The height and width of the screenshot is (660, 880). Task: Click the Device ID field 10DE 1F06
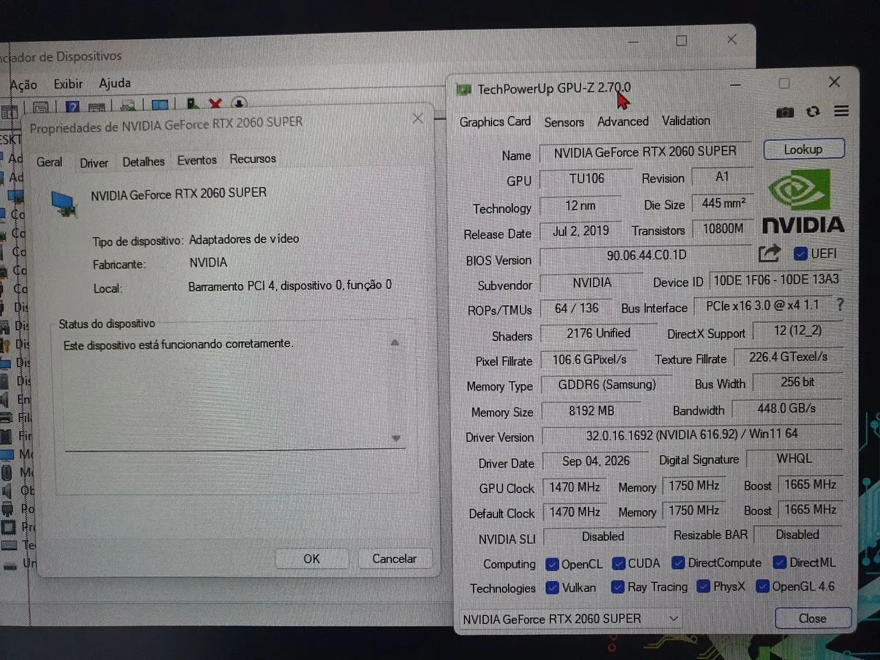[775, 280]
